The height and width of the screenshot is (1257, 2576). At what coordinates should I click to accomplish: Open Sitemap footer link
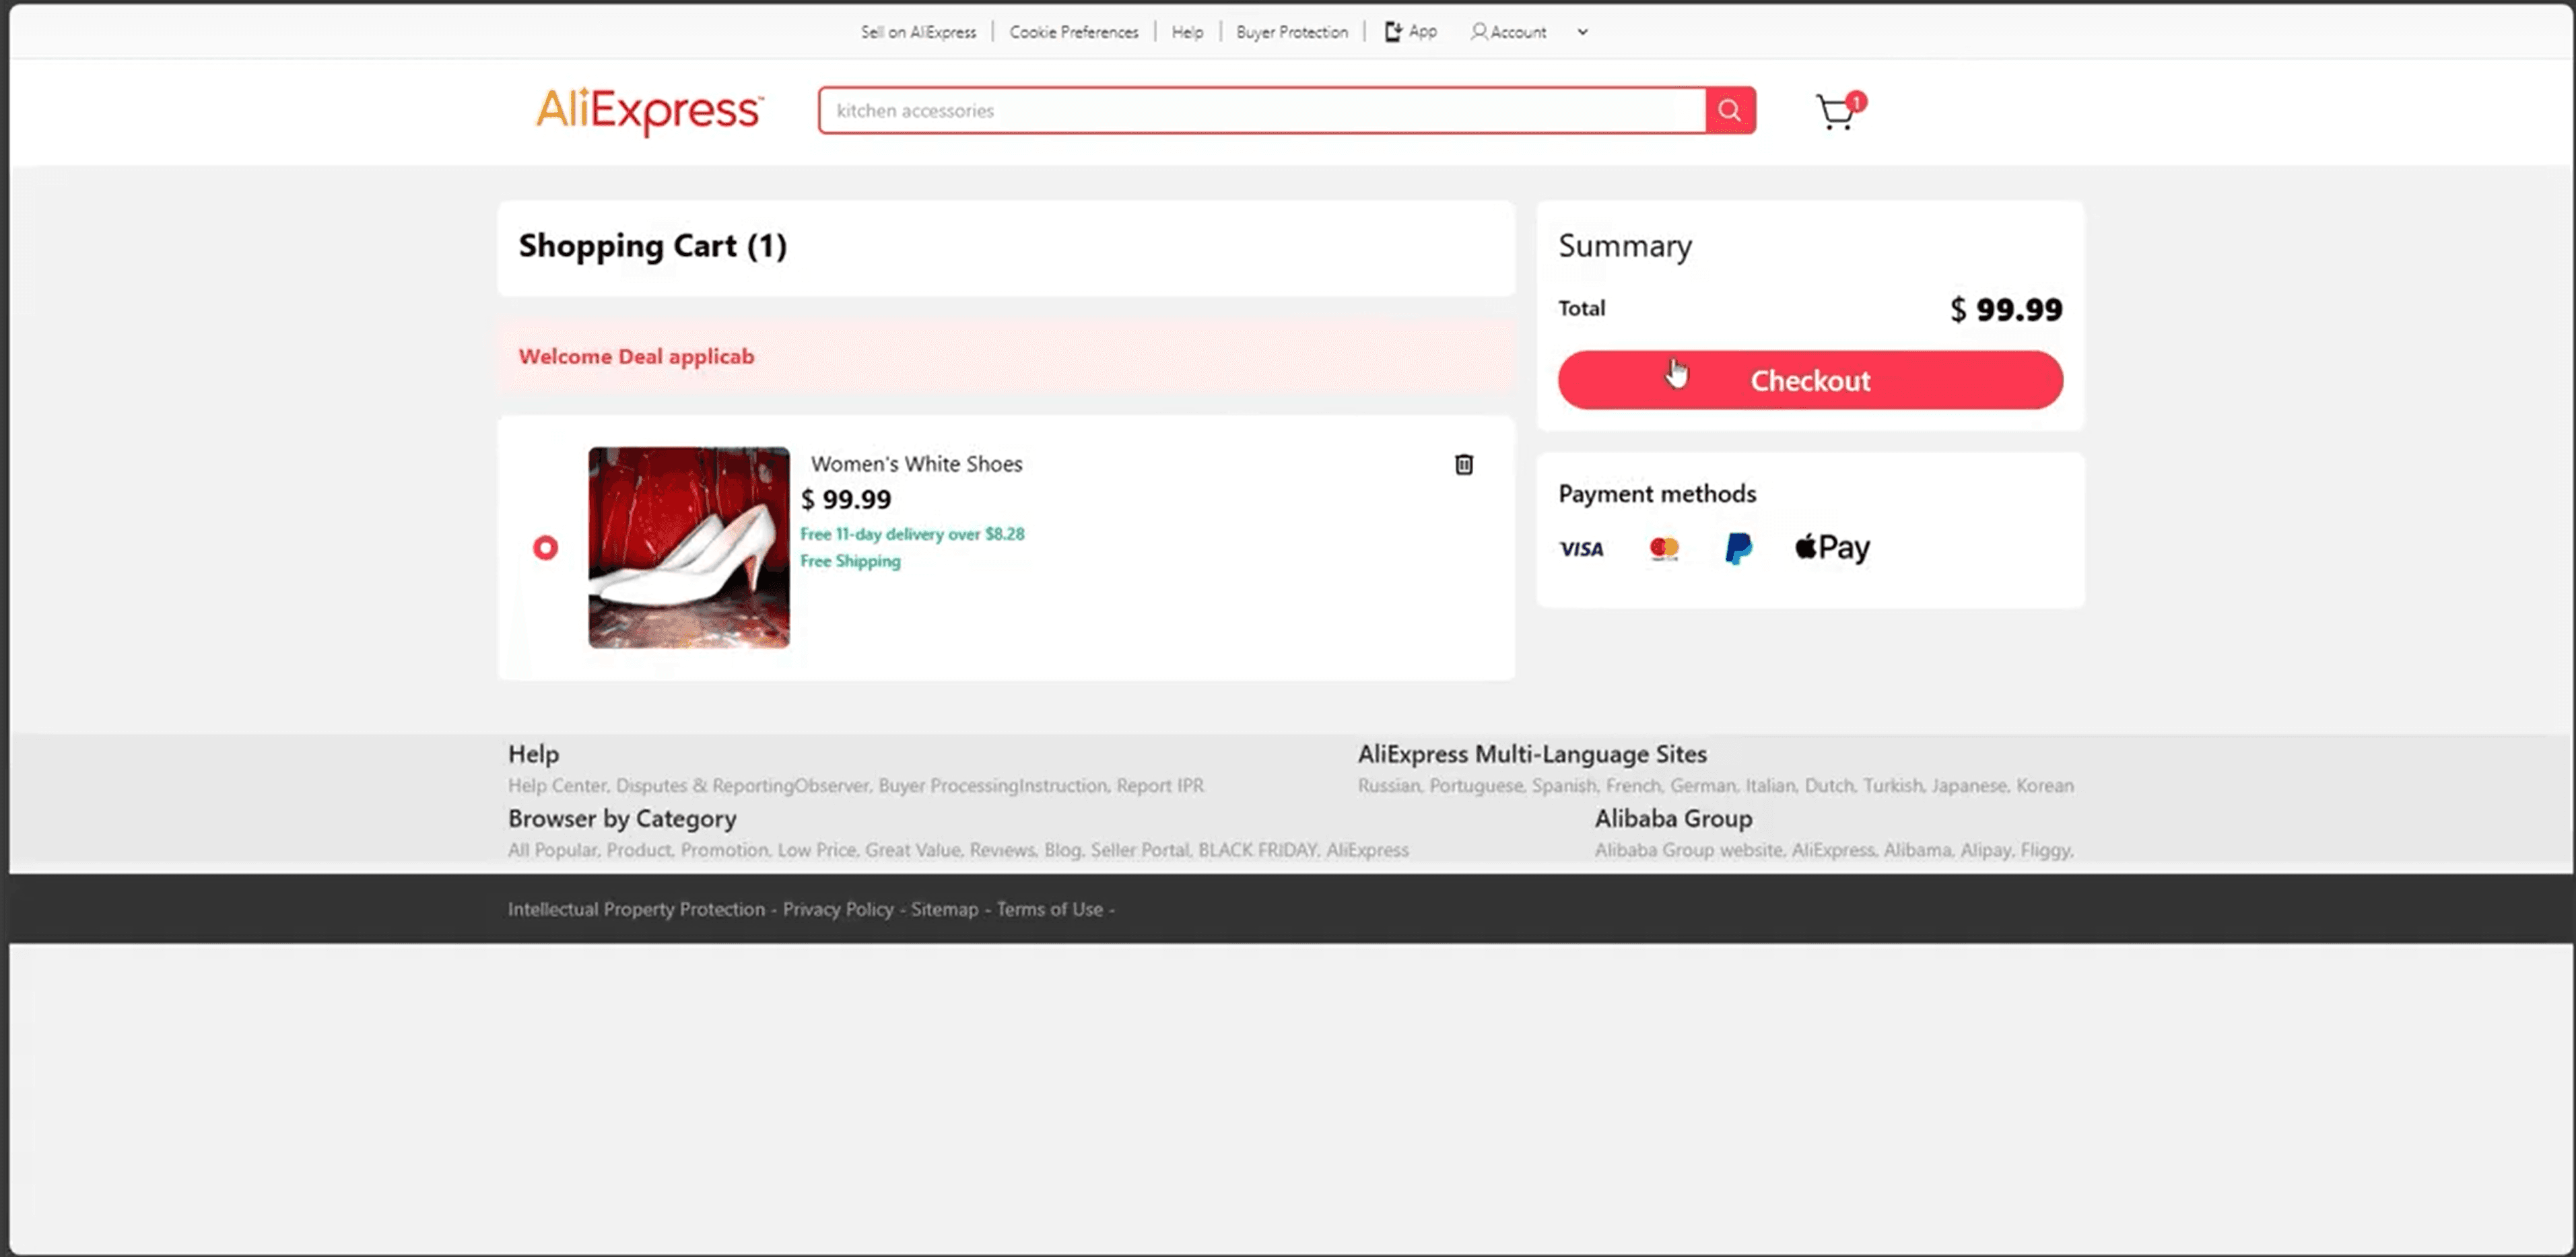click(x=944, y=909)
